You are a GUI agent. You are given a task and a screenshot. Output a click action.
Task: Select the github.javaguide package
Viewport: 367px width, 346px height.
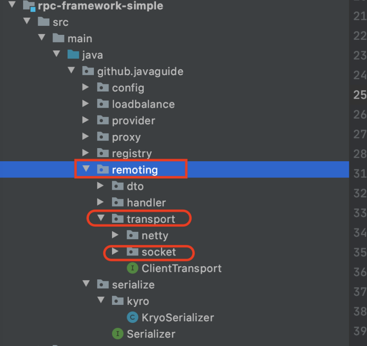[140, 72]
